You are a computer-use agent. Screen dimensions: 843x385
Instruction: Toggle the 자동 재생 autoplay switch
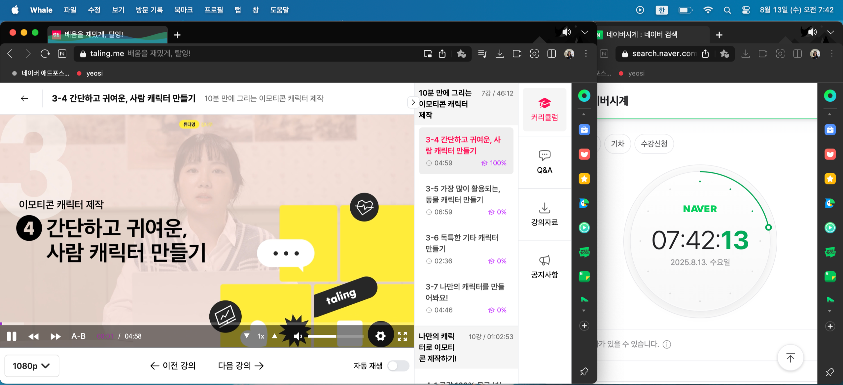pos(398,366)
